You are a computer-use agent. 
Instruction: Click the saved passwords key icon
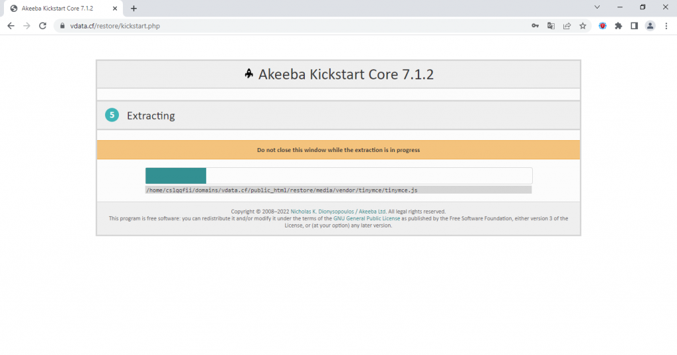(535, 26)
